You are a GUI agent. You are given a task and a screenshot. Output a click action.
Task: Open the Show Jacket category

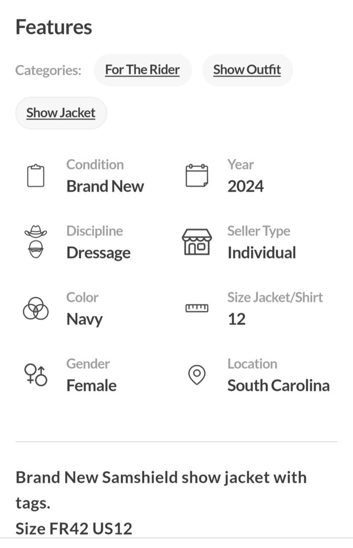coord(61,113)
